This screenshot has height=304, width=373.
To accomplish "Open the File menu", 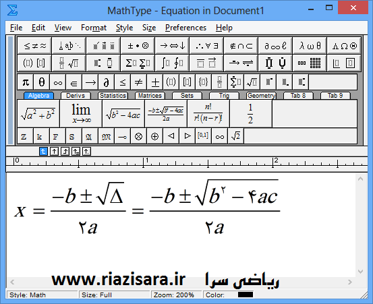I will point(16,28).
